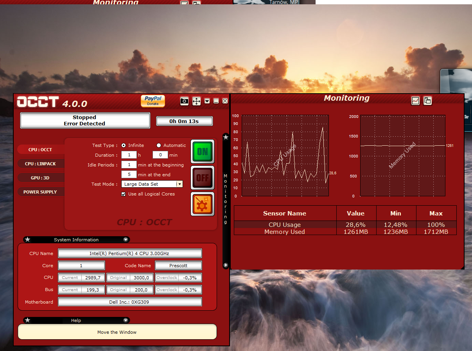Click the graph icon in Monitoring title bar
The image size is (472, 351).
click(x=415, y=101)
